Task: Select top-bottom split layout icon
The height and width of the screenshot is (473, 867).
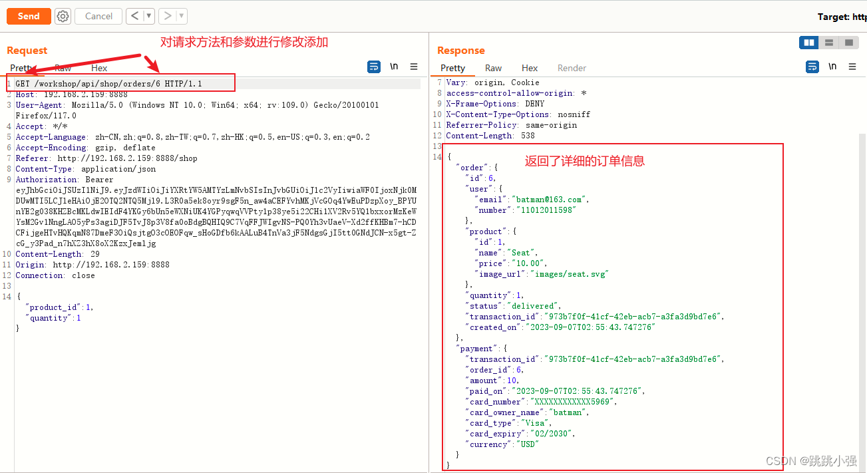Action: [x=829, y=43]
